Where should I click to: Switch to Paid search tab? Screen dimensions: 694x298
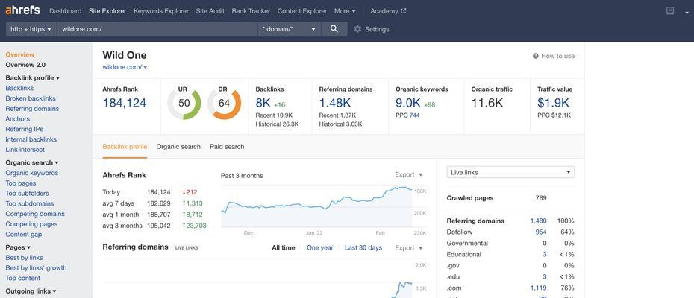pos(227,147)
